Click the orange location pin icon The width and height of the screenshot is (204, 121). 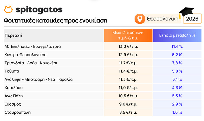pos(140,19)
